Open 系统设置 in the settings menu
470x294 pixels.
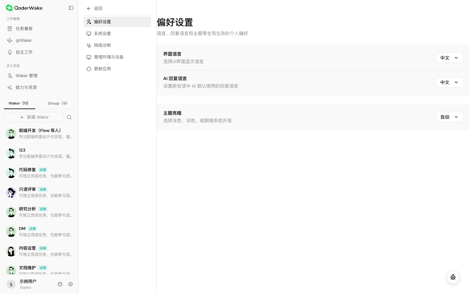click(x=117, y=34)
